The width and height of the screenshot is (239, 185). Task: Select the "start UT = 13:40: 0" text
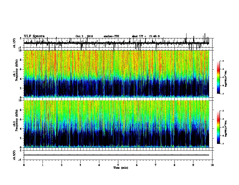(x=146, y=36)
